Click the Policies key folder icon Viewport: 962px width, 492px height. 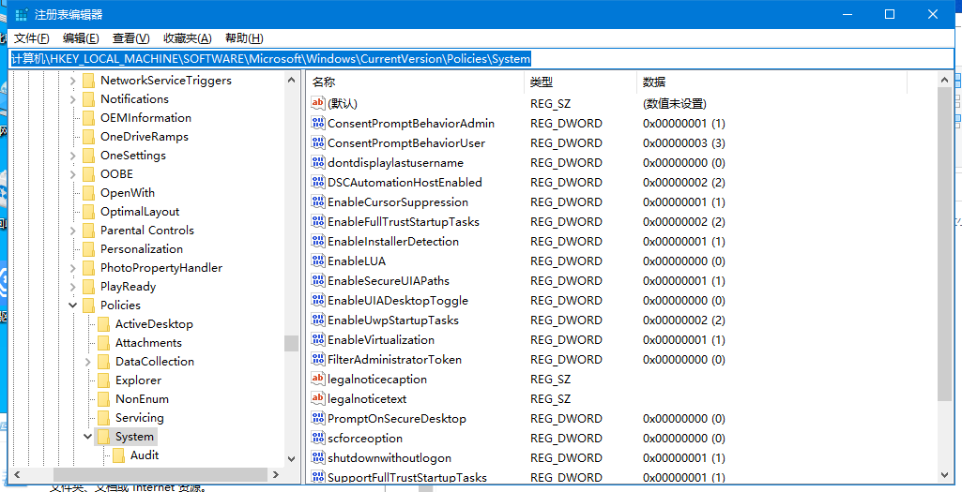tap(89, 306)
